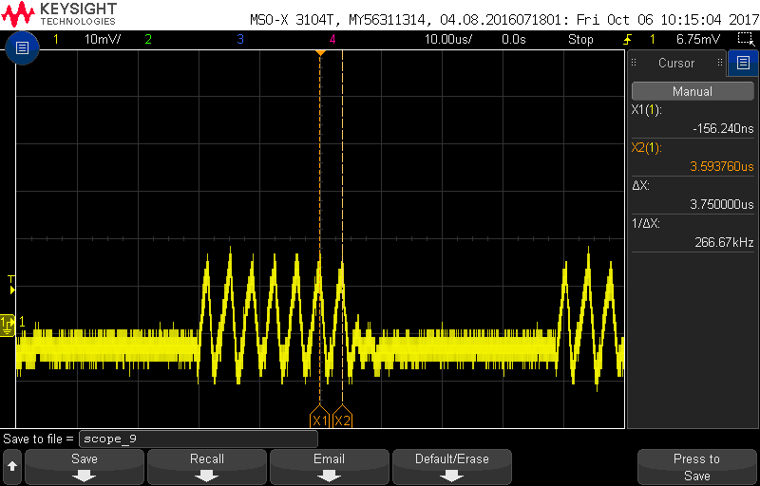Screen dimensions: 760x486
Task: Click the trigger level T marker
Action: (11, 285)
